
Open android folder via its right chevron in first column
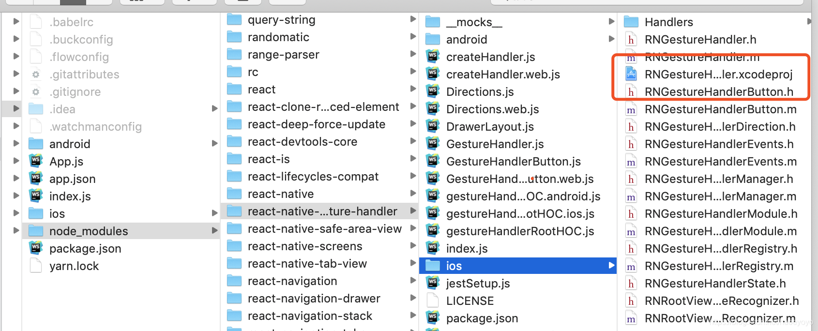(x=214, y=144)
